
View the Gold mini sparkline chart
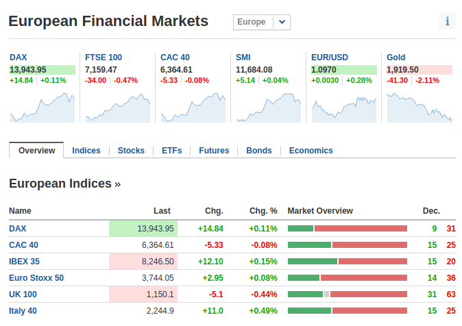coord(420,108)
